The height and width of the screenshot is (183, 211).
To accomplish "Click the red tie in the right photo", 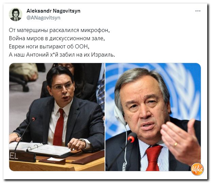I will (x=153, y=158).
